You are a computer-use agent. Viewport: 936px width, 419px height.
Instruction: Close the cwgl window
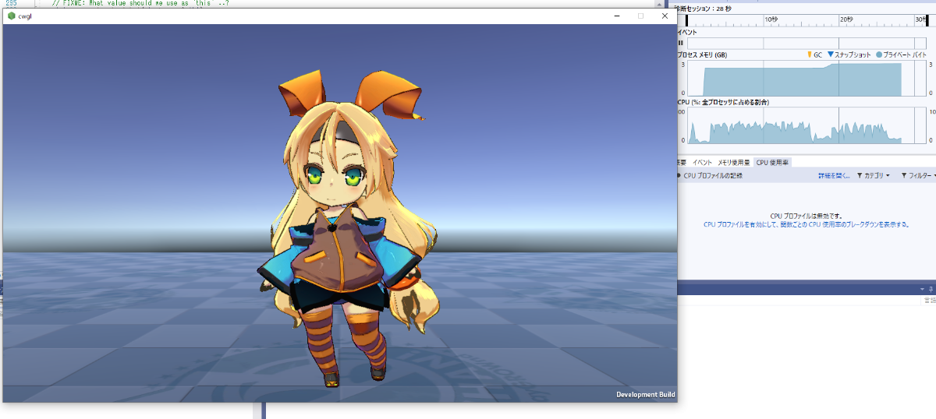coord(665,16)
